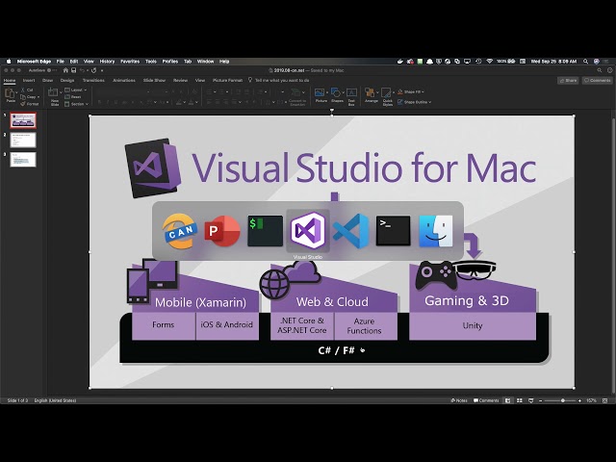Open the Shapes gallery

(337, 96)
